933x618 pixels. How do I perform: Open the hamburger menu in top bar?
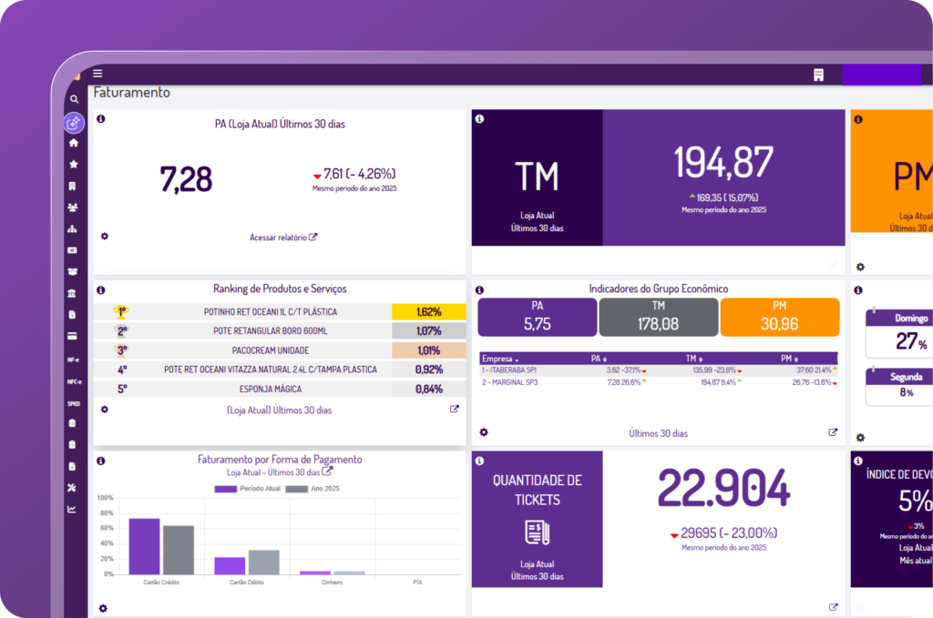[x=97, y=74]
